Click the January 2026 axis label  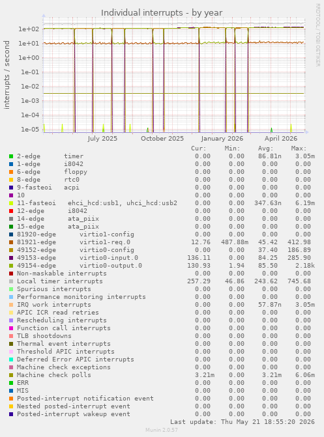(x=222, y=139)
